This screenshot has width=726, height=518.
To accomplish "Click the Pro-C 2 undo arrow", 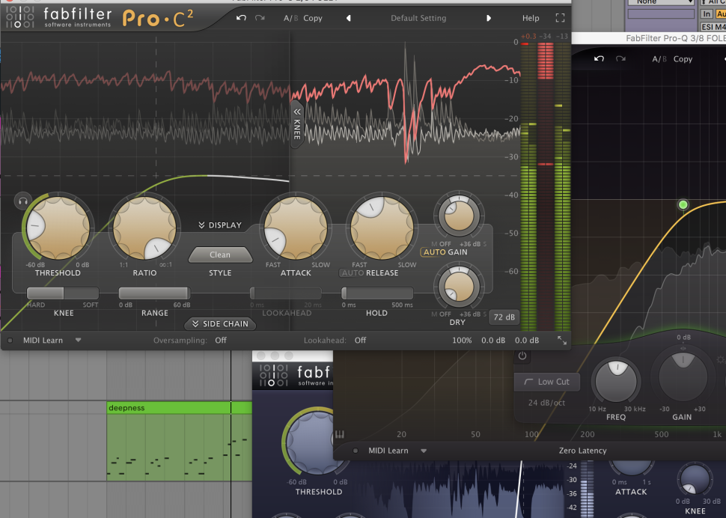I will (x=241, y=18).
